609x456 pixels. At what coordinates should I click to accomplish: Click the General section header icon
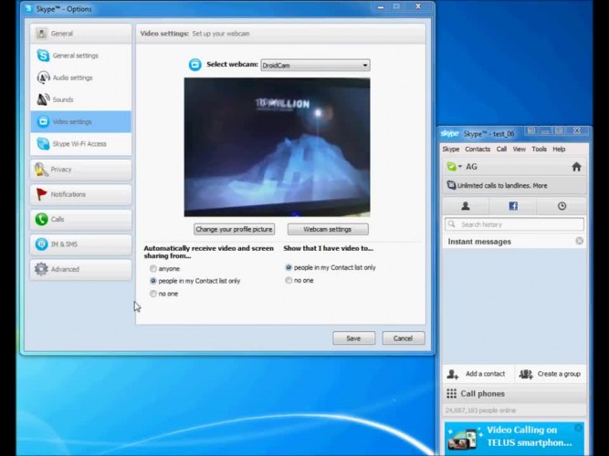(41, 34)
